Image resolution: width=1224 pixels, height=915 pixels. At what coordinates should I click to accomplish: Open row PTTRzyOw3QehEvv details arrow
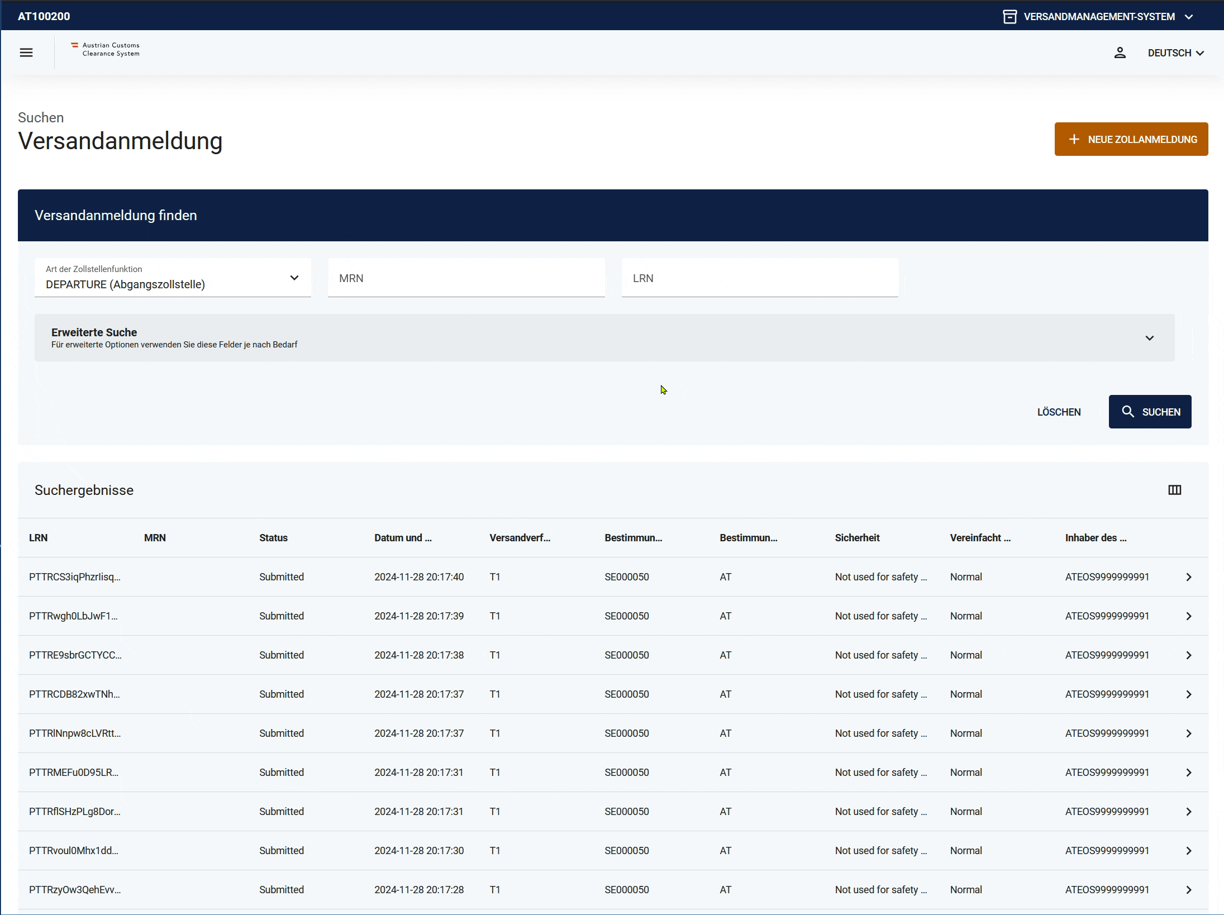(x=1189, y=890)
